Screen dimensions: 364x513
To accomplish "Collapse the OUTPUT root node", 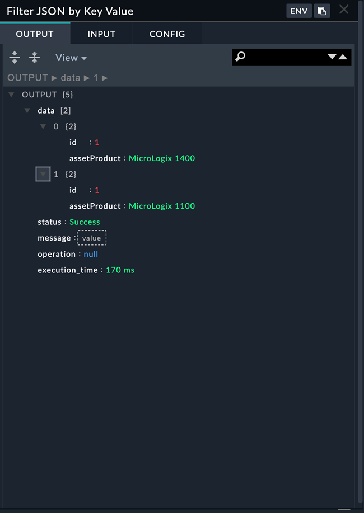I will [11, 95].
